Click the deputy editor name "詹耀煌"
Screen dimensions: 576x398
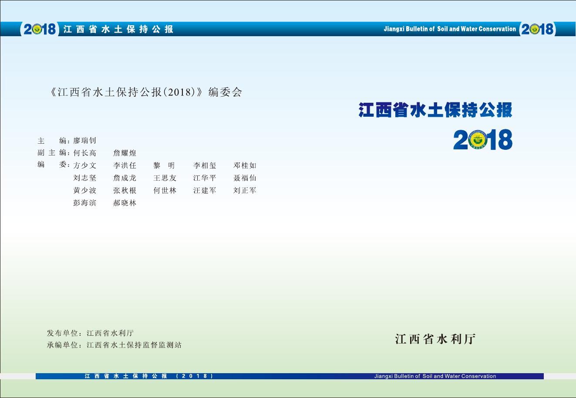[125, 153]
